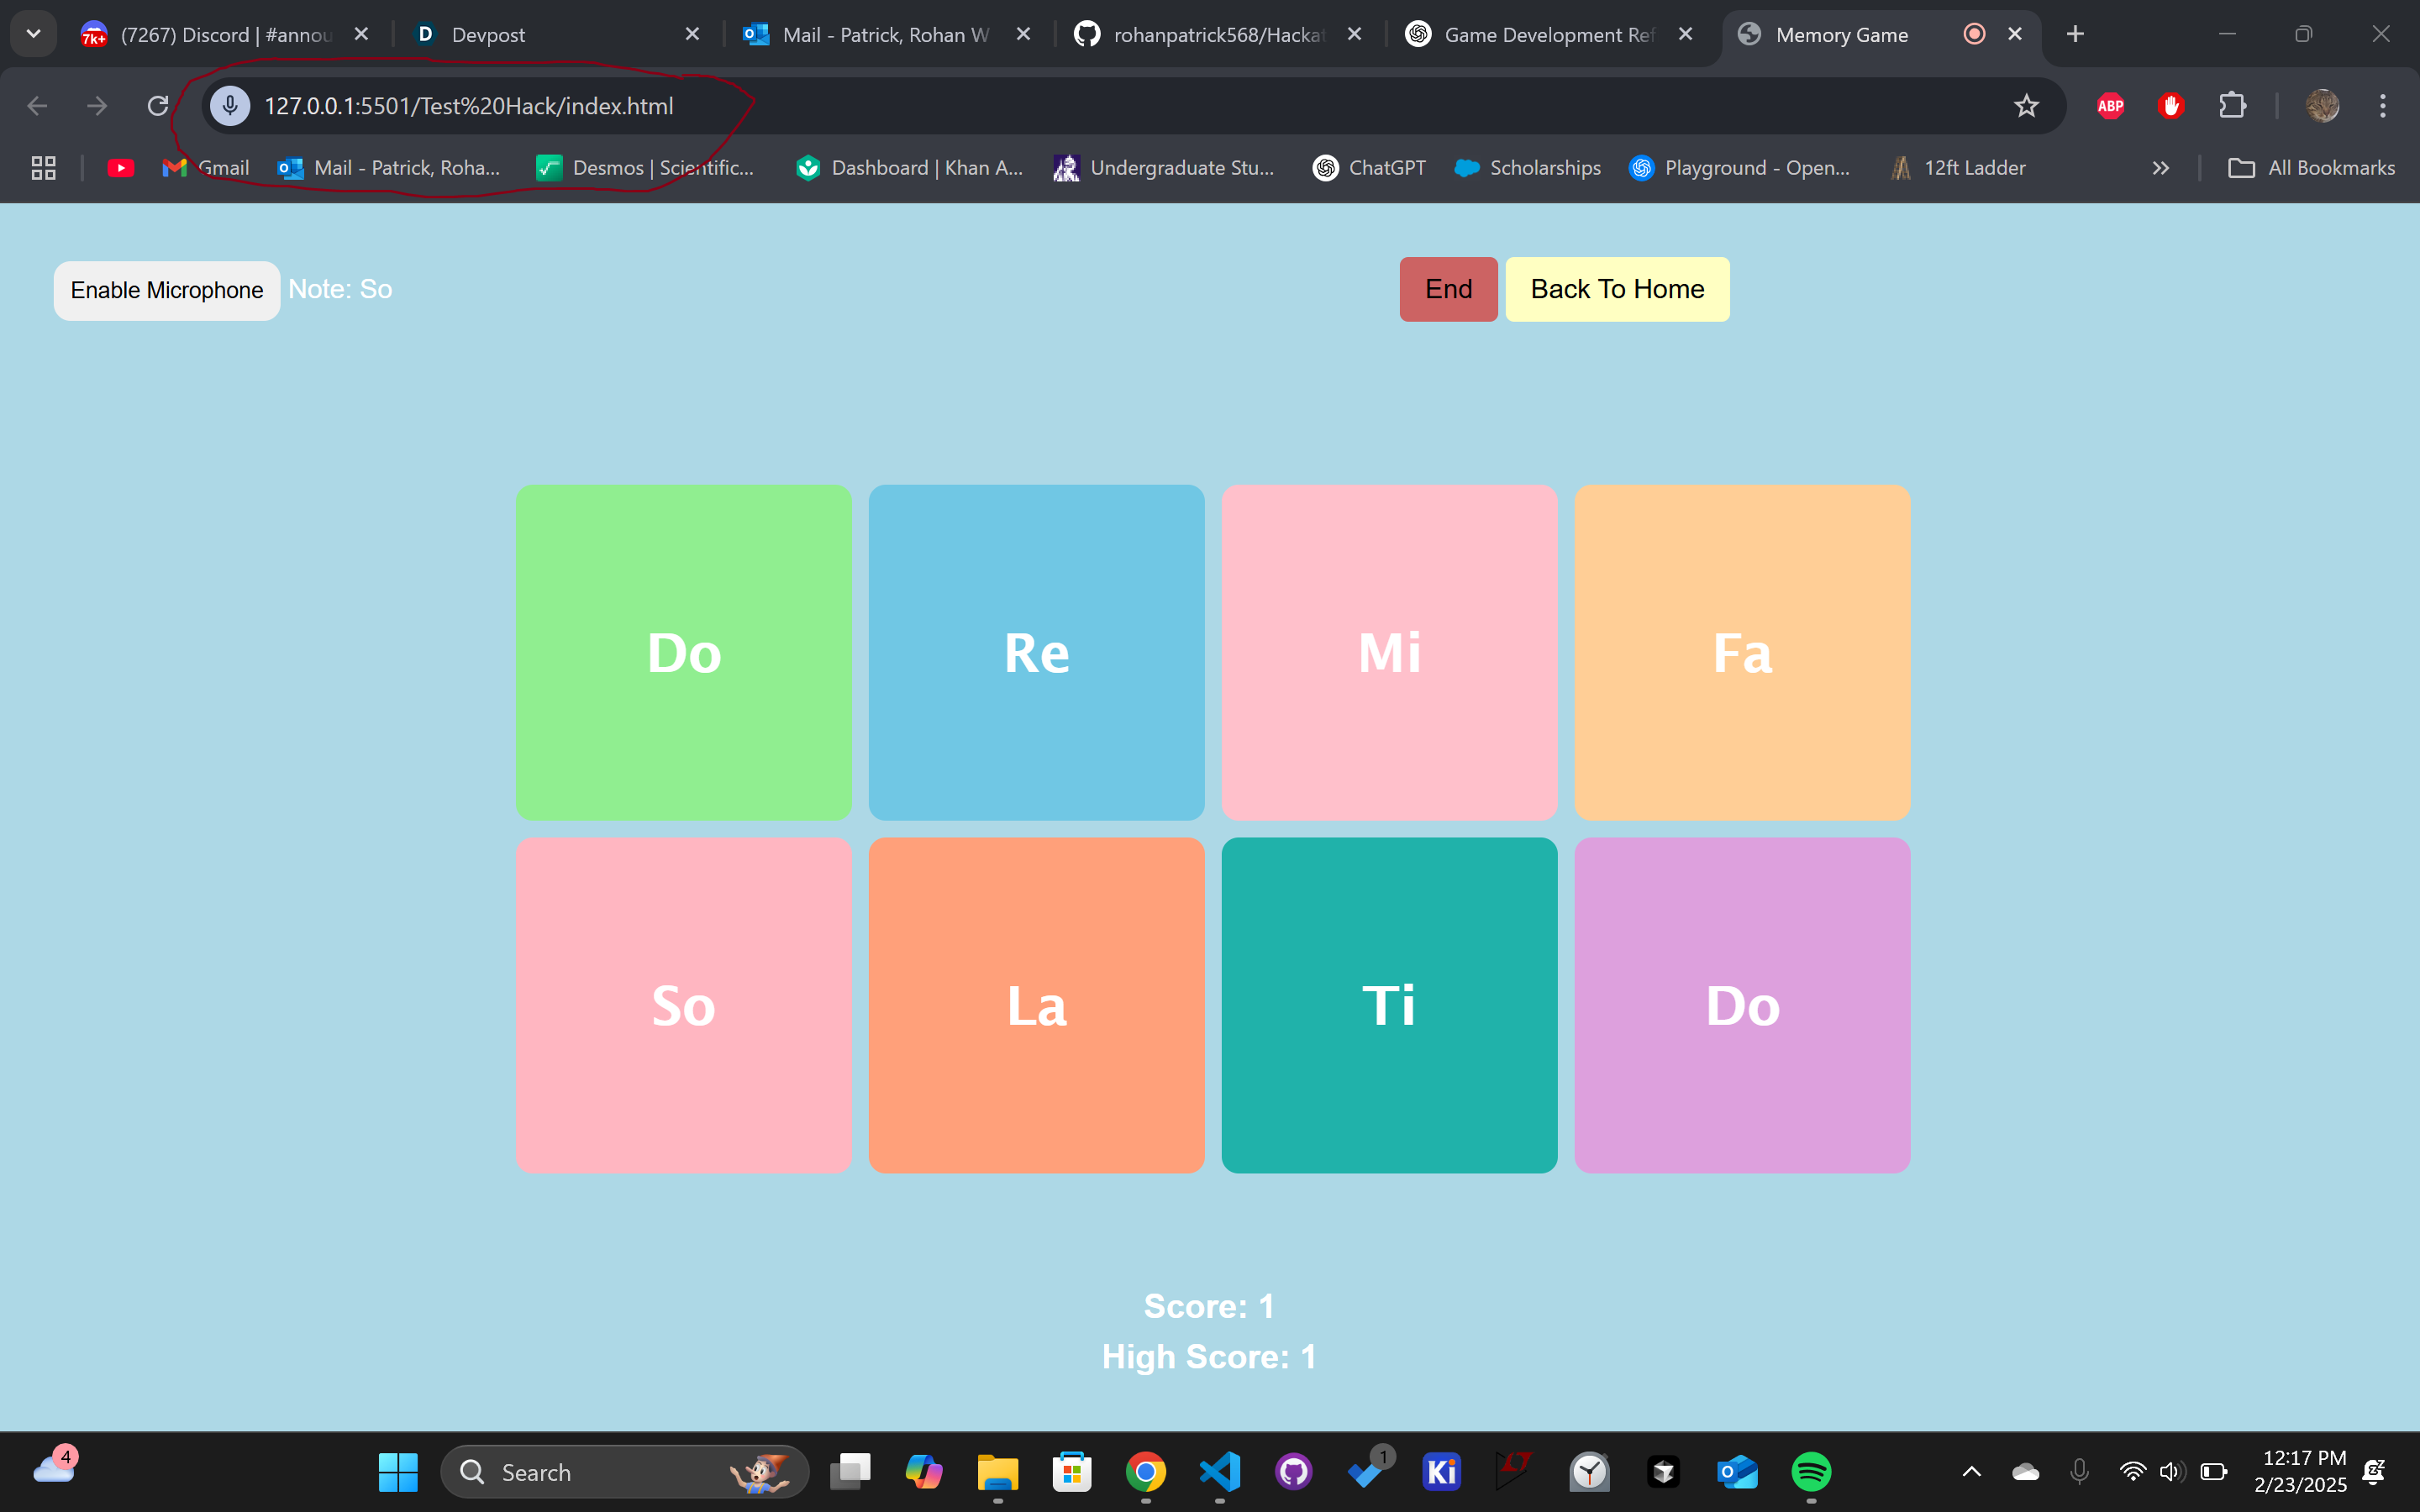Reload the Memory Game page

pos(158,106)
